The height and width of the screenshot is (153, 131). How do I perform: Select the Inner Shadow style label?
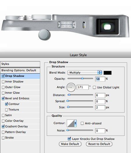pyautogui.click(x=14, y=81)
